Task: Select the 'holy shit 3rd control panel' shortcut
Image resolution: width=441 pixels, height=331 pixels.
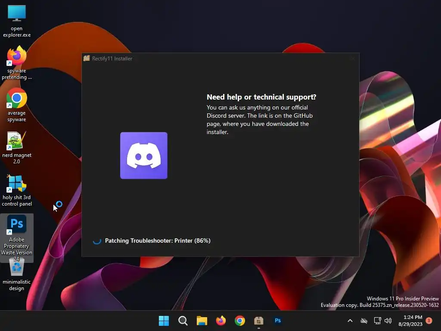Action: (17, 190)
